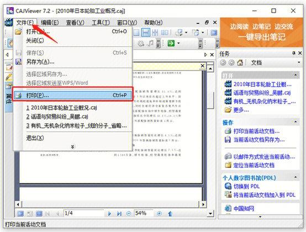306x232 pixels.
Task: Click the CAJViewer document icon left of 文件
Action: tap(9, 23)
